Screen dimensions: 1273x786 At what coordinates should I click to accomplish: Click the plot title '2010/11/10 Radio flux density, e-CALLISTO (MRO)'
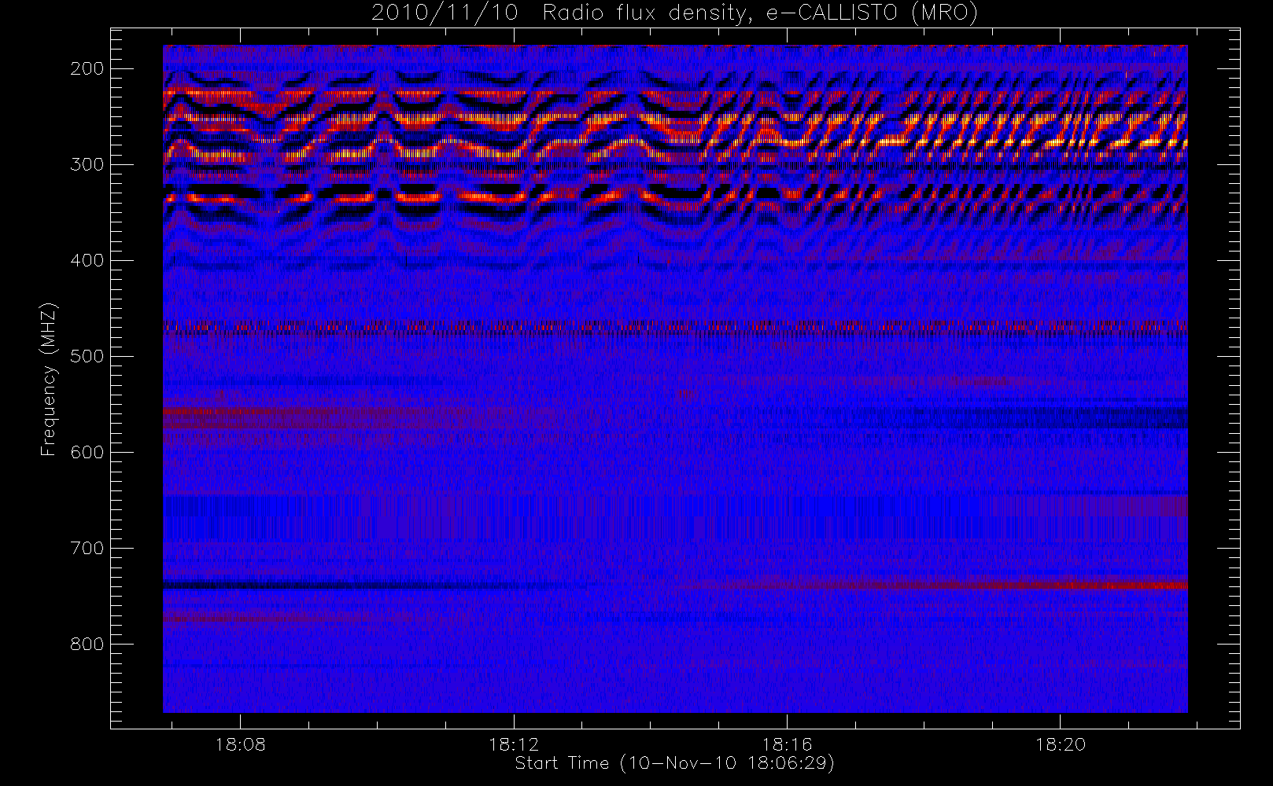(675, 13)
